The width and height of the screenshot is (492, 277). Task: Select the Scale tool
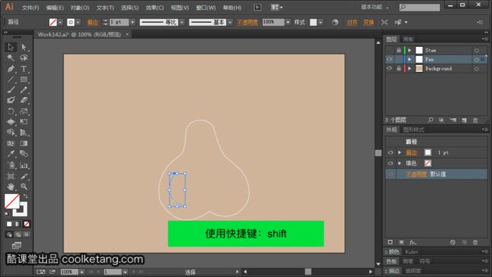coord(23,111)
